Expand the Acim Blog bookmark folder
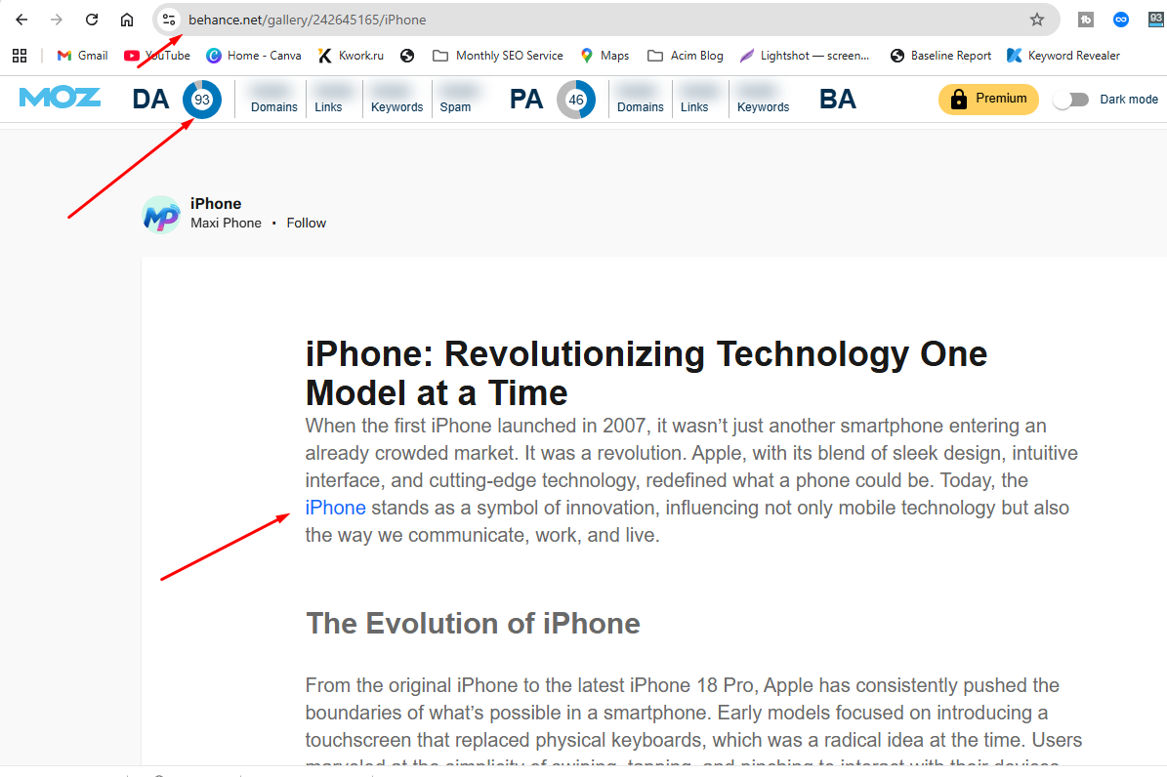Viewport: 1167px width, 777px height. pos(686,56)
